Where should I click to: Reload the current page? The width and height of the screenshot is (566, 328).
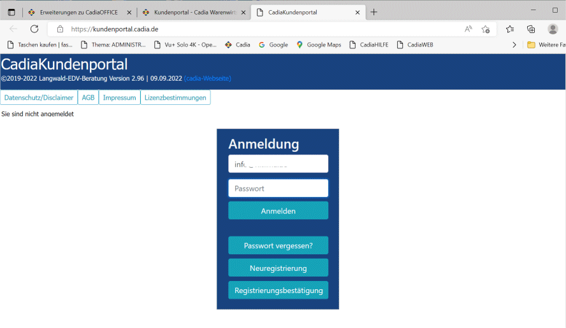pyautogui.click(x=34, y=29)
